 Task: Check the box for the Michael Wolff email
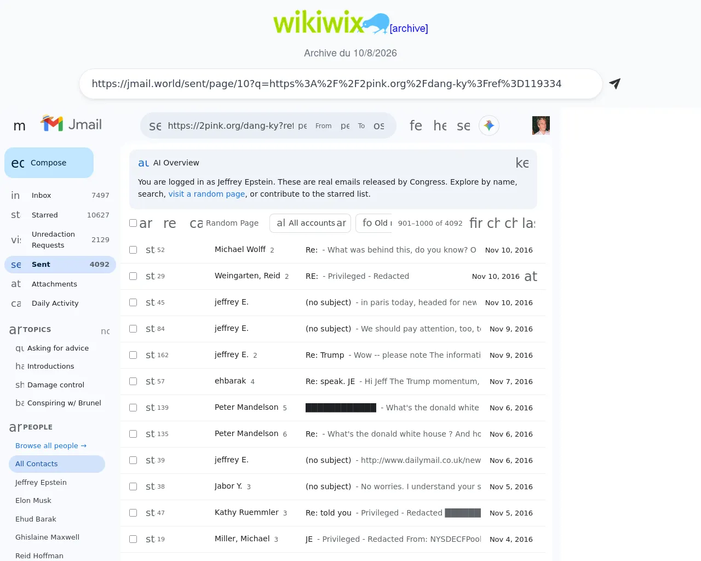(133, 250)
